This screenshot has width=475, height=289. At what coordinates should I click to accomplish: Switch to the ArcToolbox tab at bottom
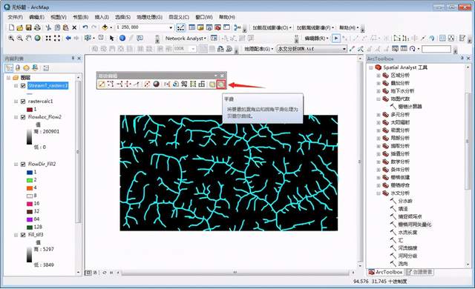(385, 272)
